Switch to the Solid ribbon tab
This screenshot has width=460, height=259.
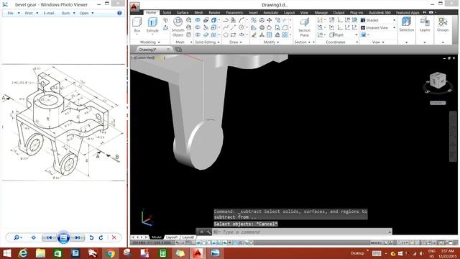click(167, 13)
